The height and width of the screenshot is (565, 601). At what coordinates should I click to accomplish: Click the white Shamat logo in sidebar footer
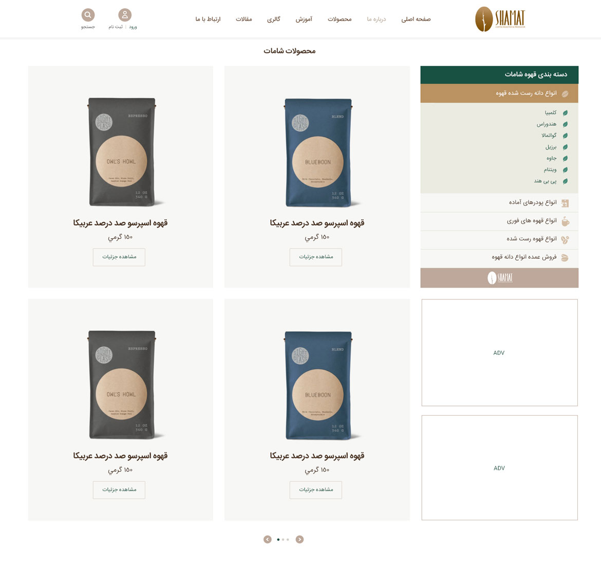[x=500, y=277]
